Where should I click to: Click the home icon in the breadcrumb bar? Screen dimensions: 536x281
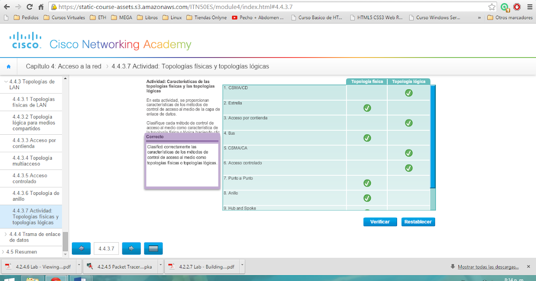tap(8, 66)
